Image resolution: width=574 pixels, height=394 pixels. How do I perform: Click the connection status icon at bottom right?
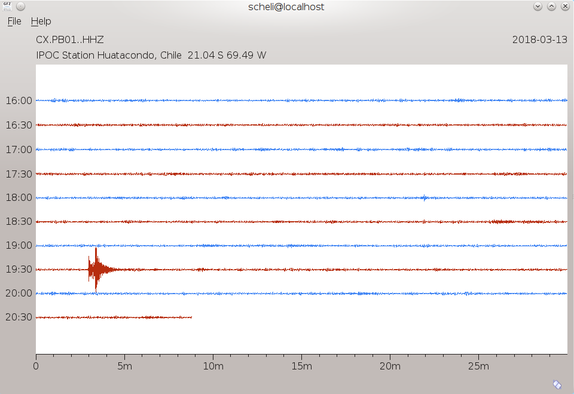[557, 384]
